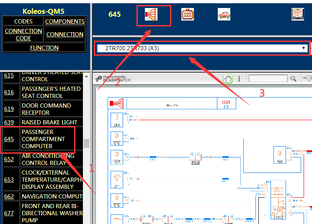312x224 pixels.
Task: Open the connector view icon
Action: coord(188,14)
